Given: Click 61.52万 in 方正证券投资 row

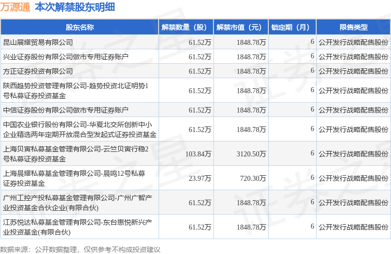Looking at the screenshot, I should click(200, 71).
